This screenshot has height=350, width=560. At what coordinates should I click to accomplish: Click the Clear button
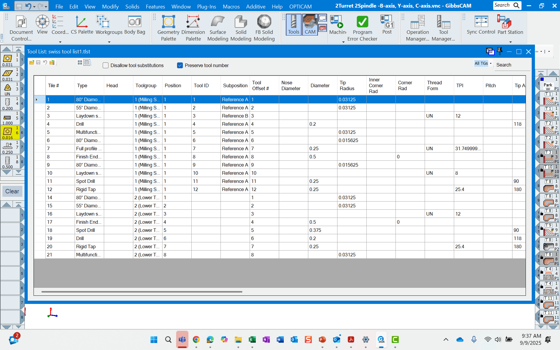click(x=12, y=191)
